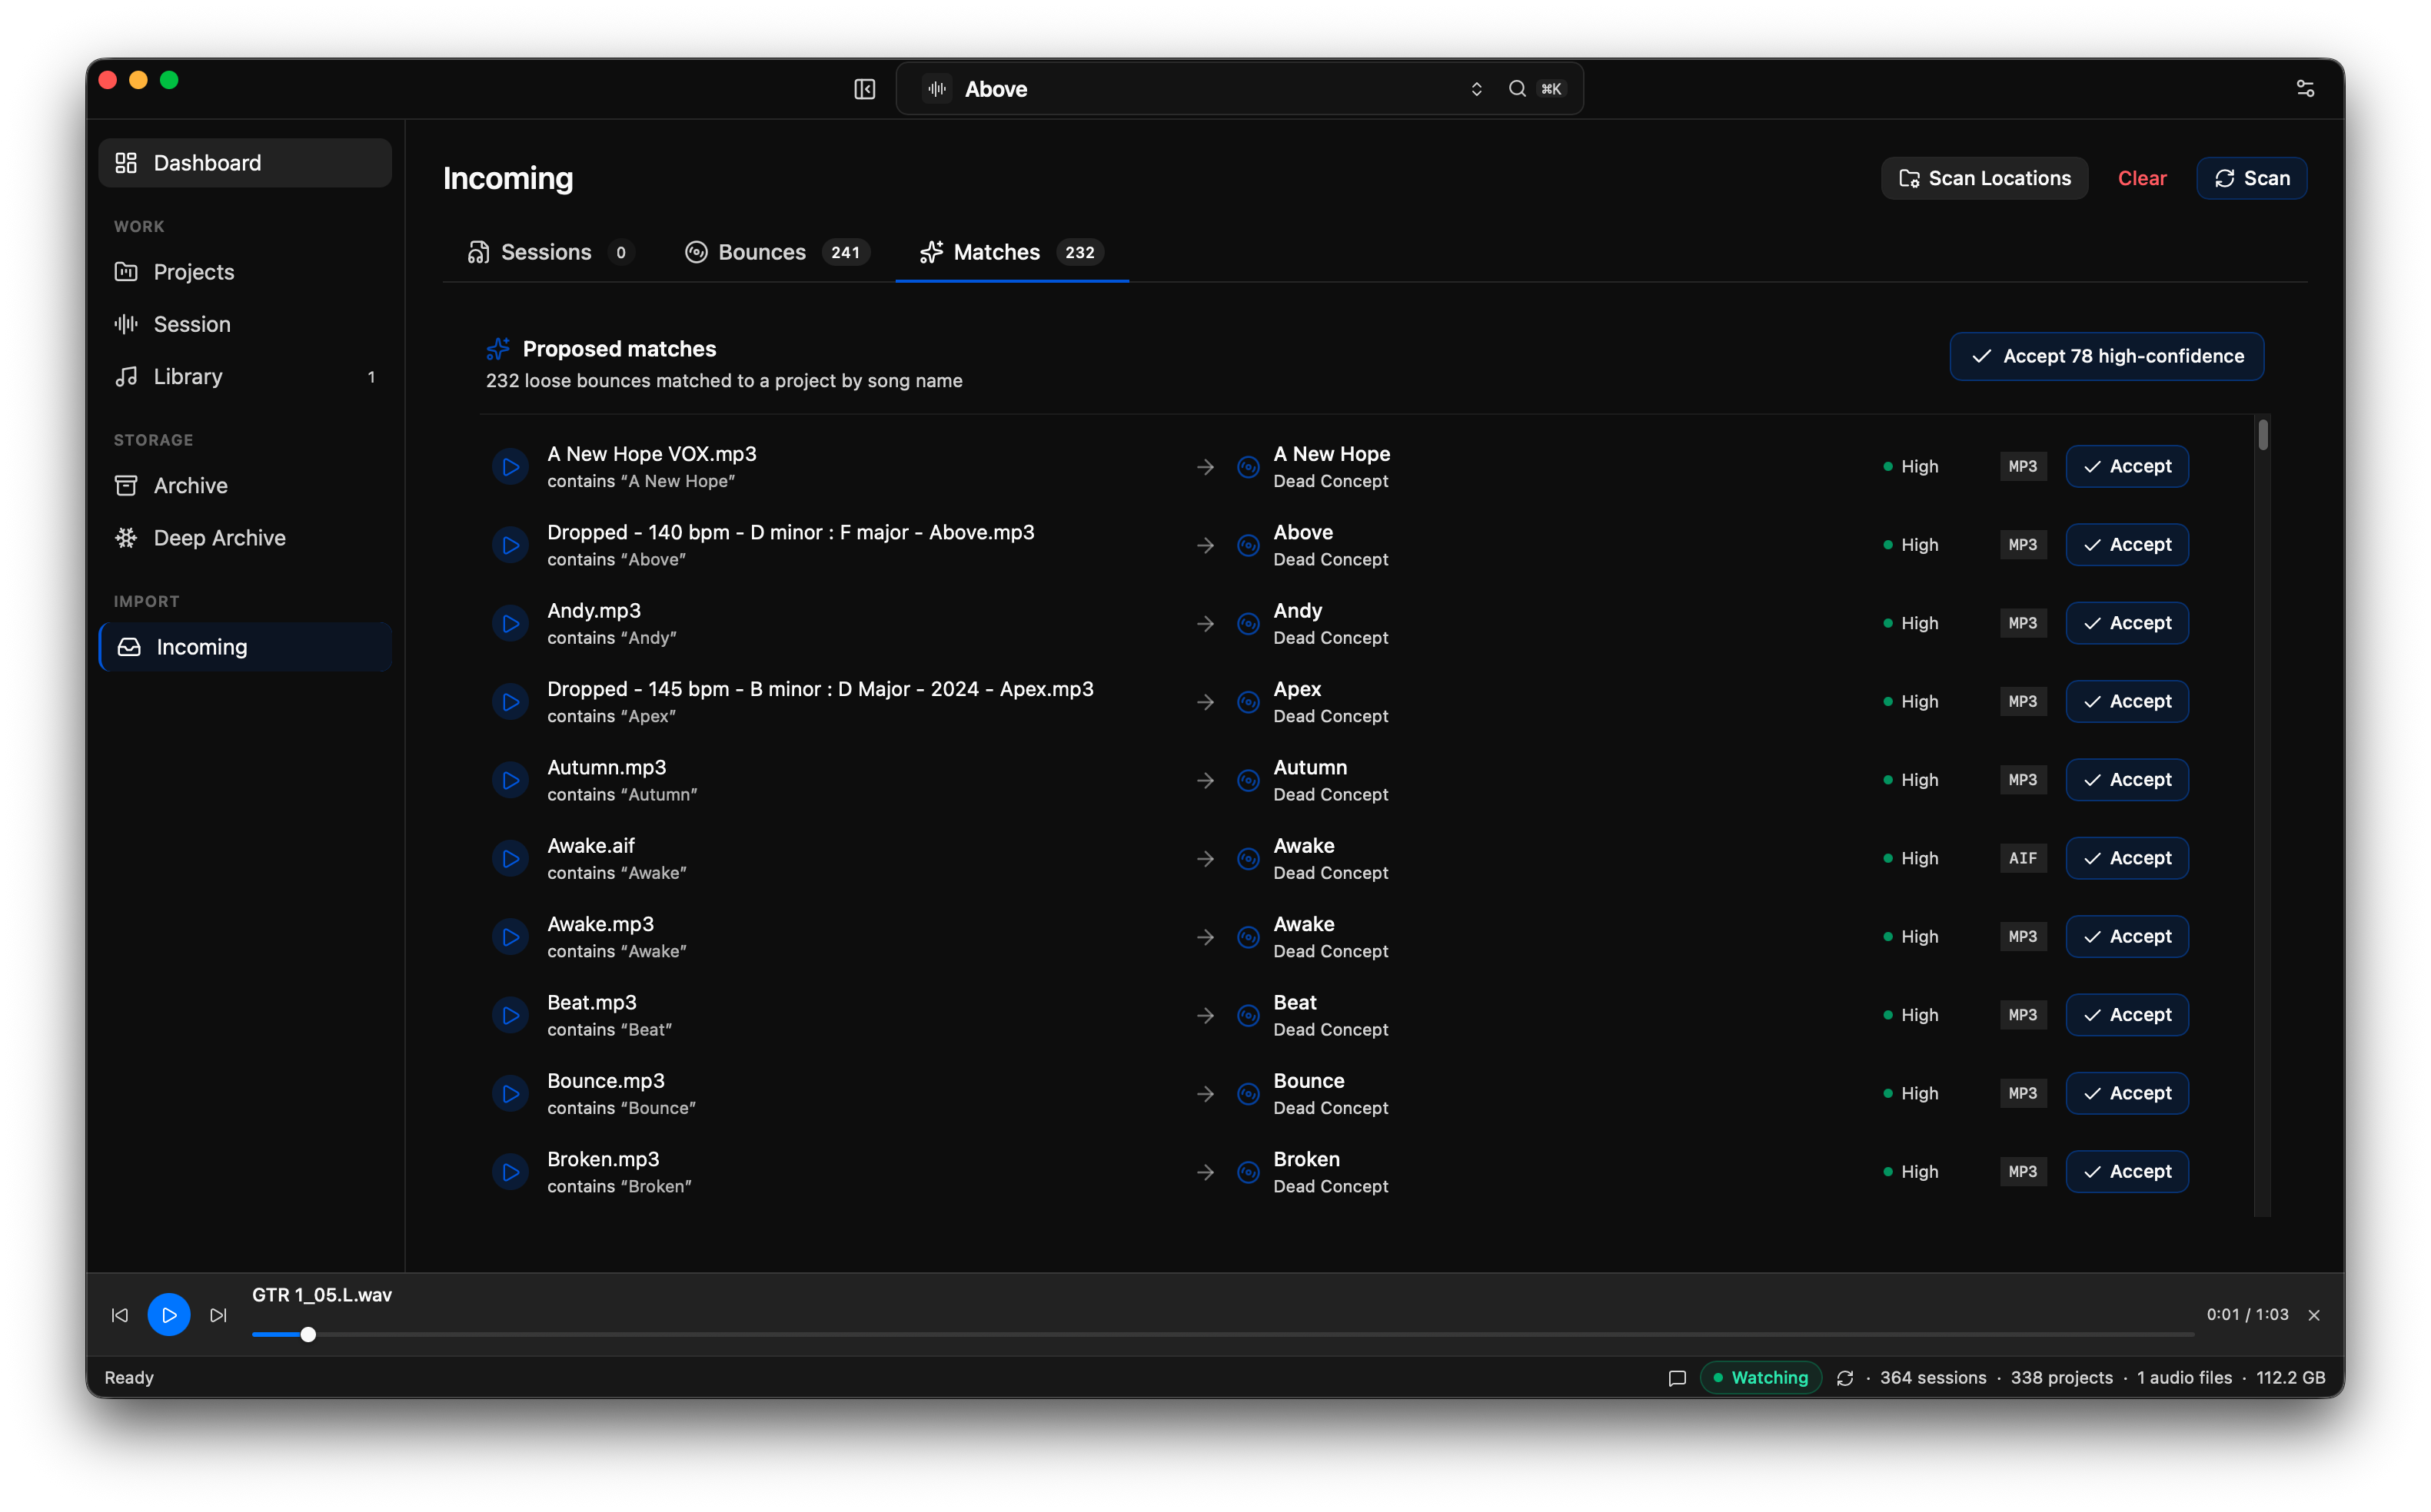The height and width of the screenshot is (1512, 2431).
Task: Open Session in sidebar
Action: pyautogui.click(x=245, y=324)
